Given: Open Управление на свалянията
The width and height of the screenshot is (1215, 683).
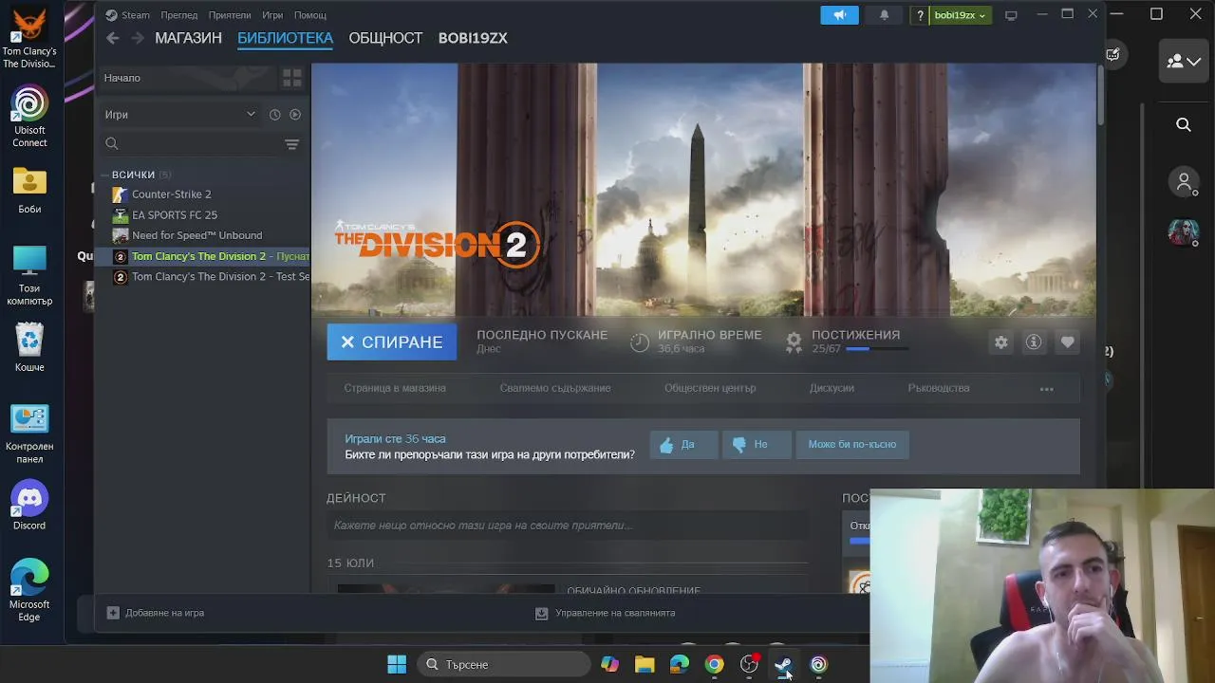Looking at the screenshot, I should click(x=606, y=613).
